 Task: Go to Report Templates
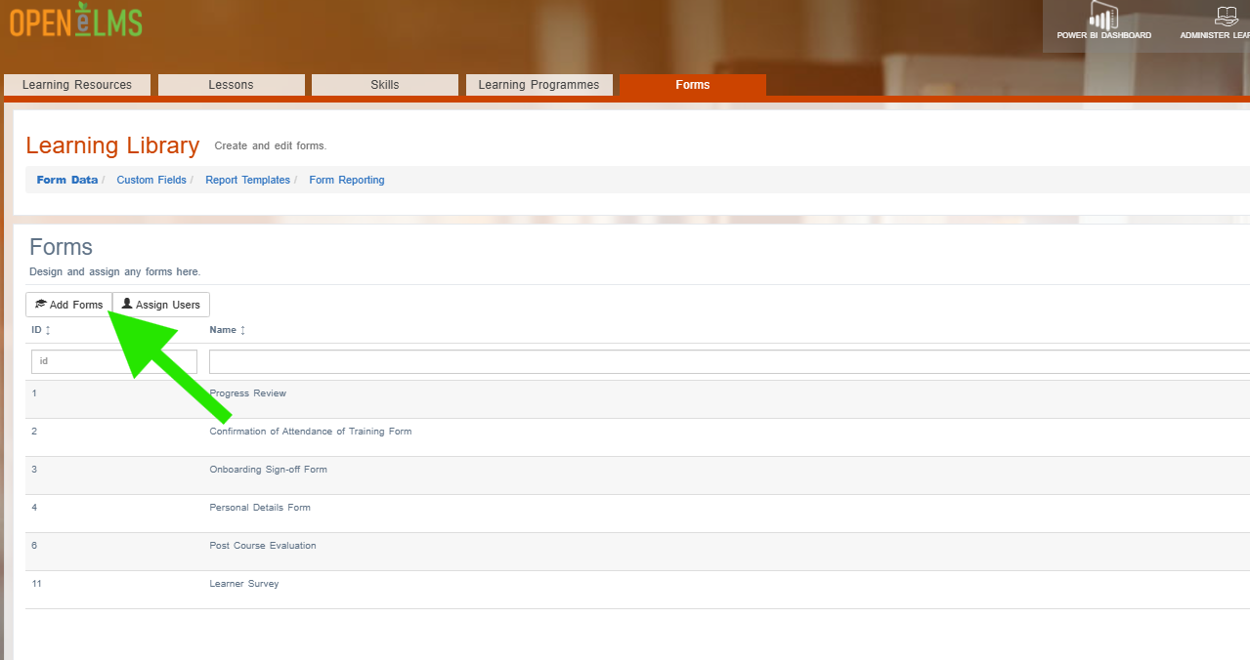coord(248,180)
